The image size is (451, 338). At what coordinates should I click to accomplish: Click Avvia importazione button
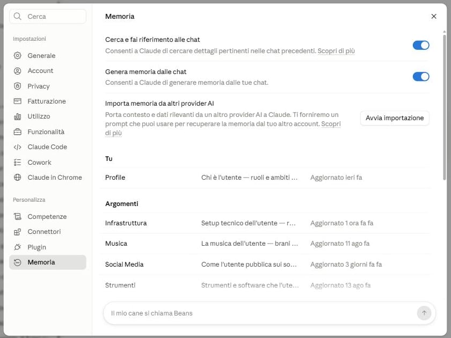pos(395,118)
